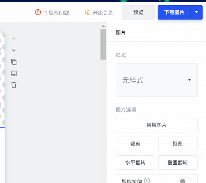The height and width of the screenshot is (183, 206).
Task: Toggle the 智能拉伸 switch
Action: click(x=185, y=181)
